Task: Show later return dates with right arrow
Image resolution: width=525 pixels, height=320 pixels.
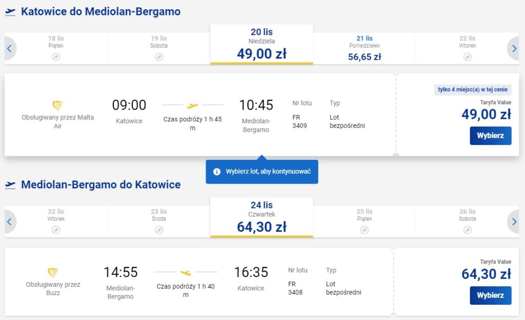Action: (x=514, y=222)
